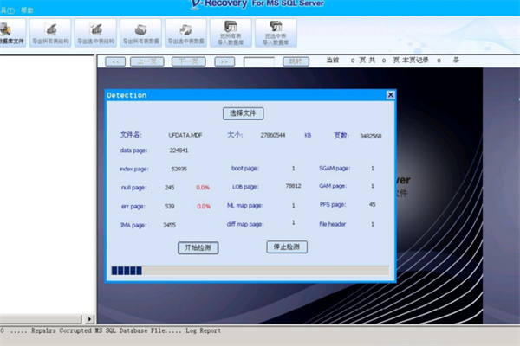520x346 pixels.
Task: Click the 'ML map page:' label
Action: tap(245, 206)
